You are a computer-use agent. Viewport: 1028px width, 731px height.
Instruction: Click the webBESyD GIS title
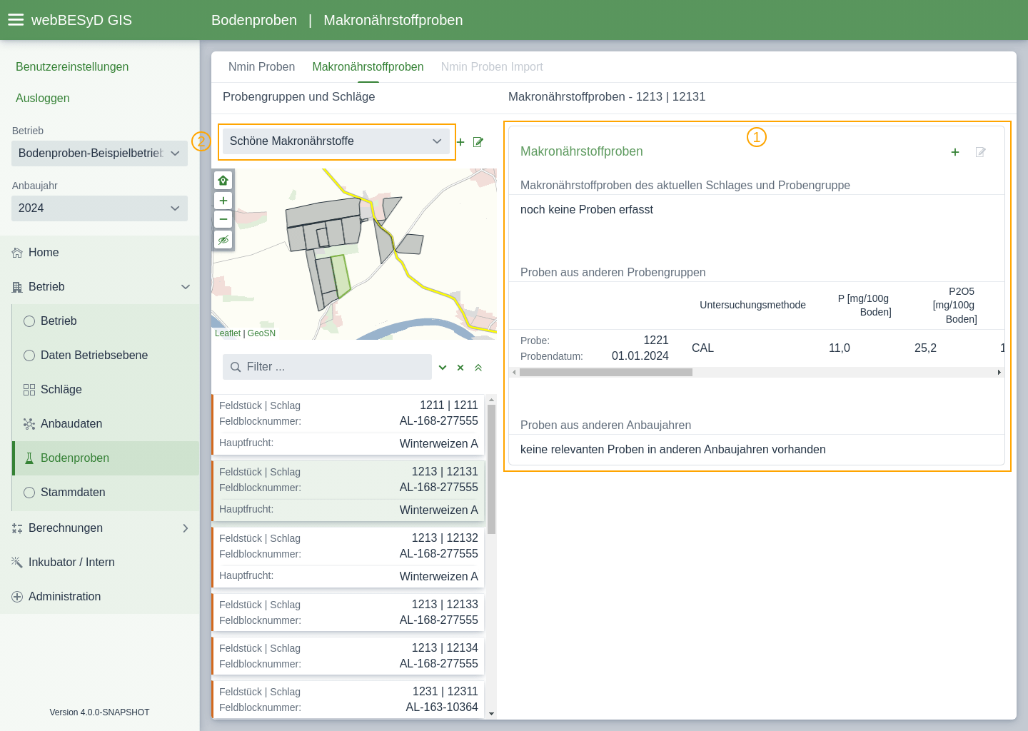tap(81, 20)
